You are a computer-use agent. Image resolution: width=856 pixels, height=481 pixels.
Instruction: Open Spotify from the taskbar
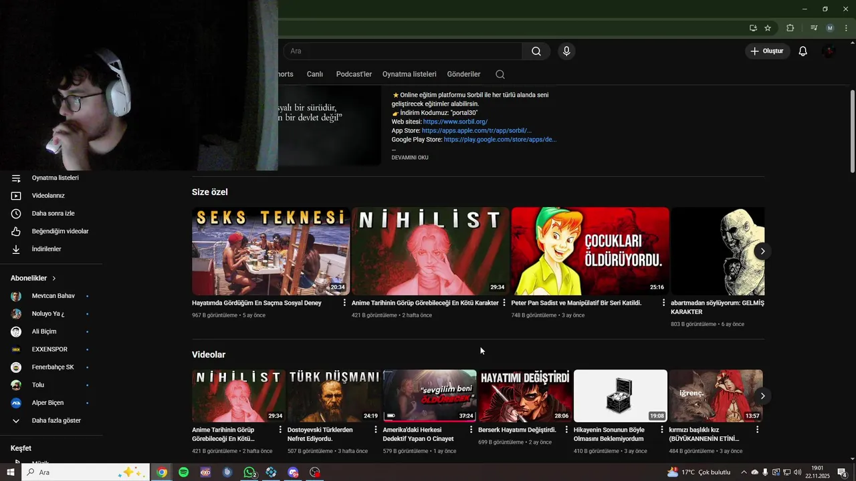point(183,472)
